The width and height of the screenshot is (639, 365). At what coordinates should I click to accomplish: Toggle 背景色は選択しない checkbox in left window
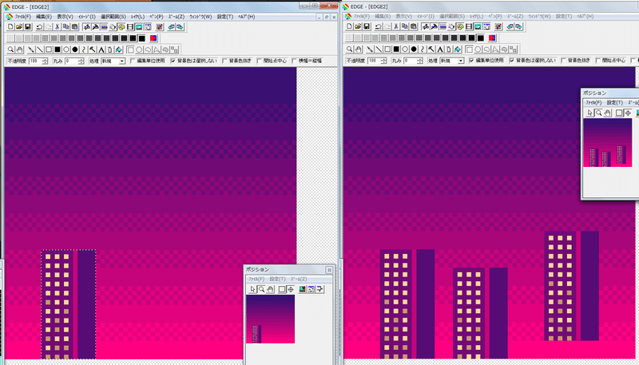[173, 61]
